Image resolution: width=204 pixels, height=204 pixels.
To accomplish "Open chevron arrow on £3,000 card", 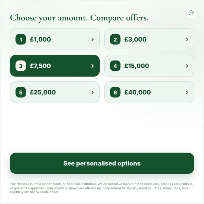I will pos(187,39).
